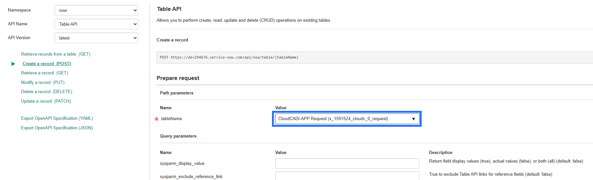Click the sysparm_display_value input field
The image size is (593, 180).
point(347,164)
